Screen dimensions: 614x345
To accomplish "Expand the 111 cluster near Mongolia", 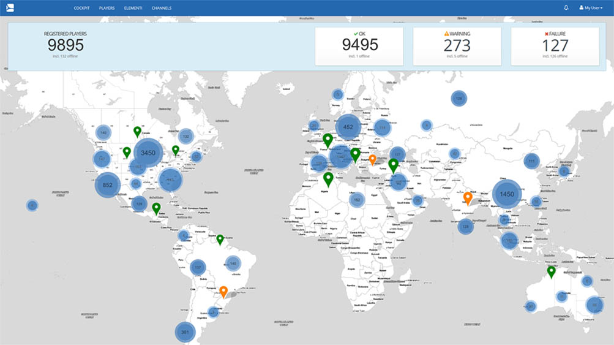I will click(x=532, y=161).
